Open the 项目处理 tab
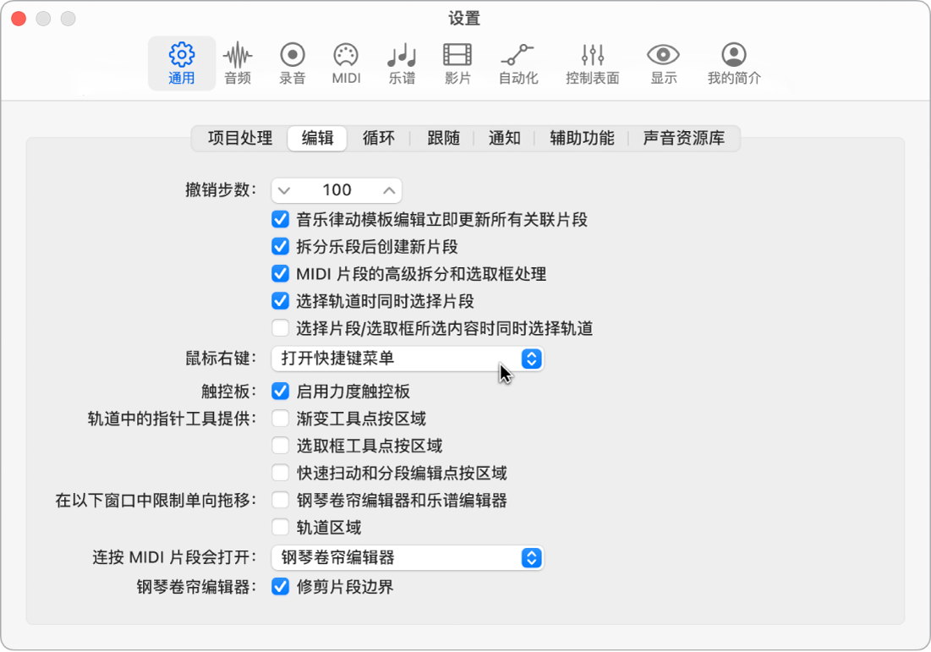Image resolution: width=931 pixels, height=652 pixels. (x=238, y=138)
